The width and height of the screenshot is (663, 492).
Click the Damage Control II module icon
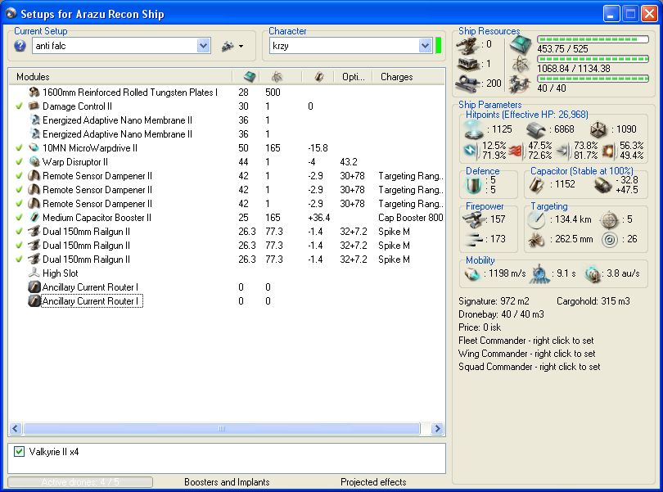tap(34, 106)
